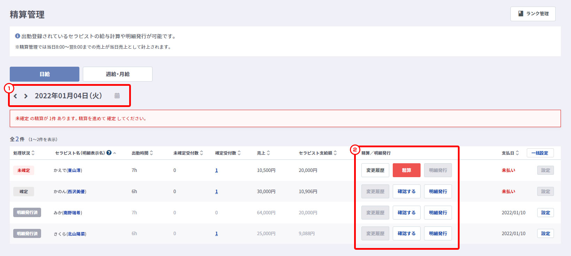
Task: Sort by 出勤時間 column arrows
Action: tap(151, 153)
